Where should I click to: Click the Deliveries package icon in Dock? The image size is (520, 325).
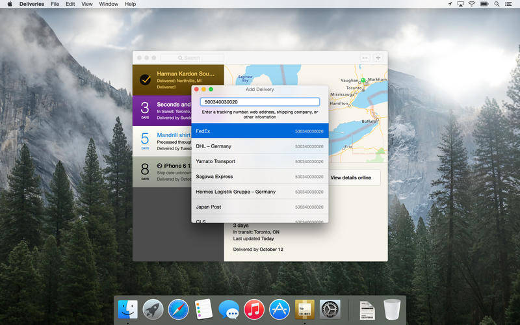click(305, 309)
